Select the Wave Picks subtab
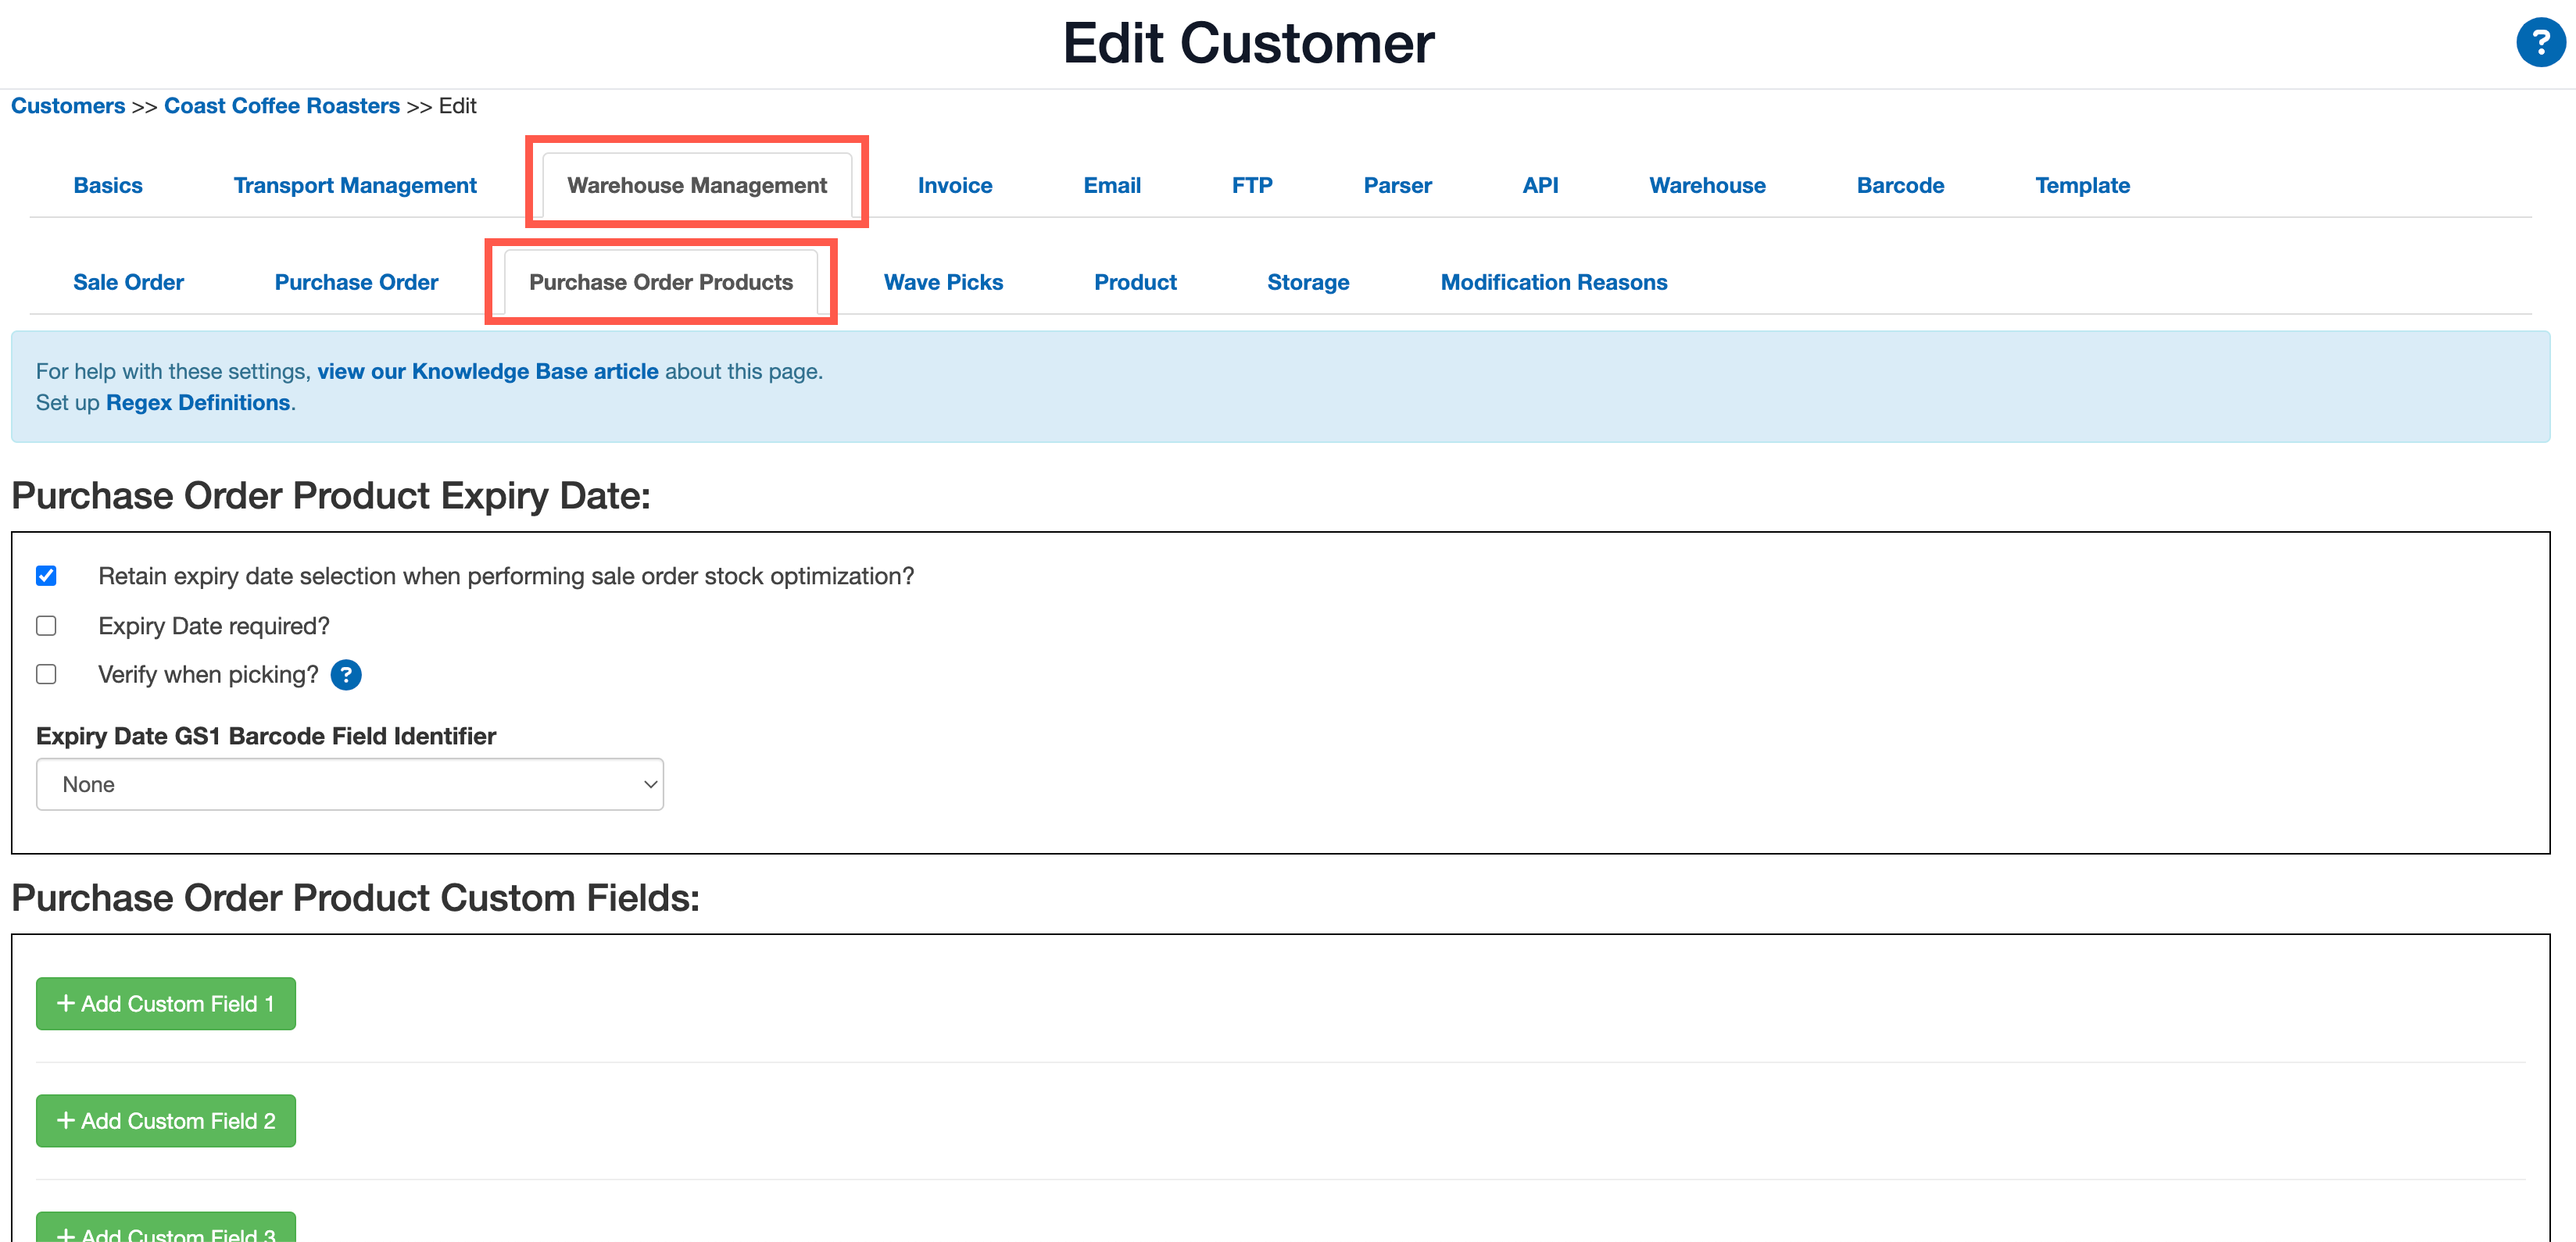 (942, 282)
